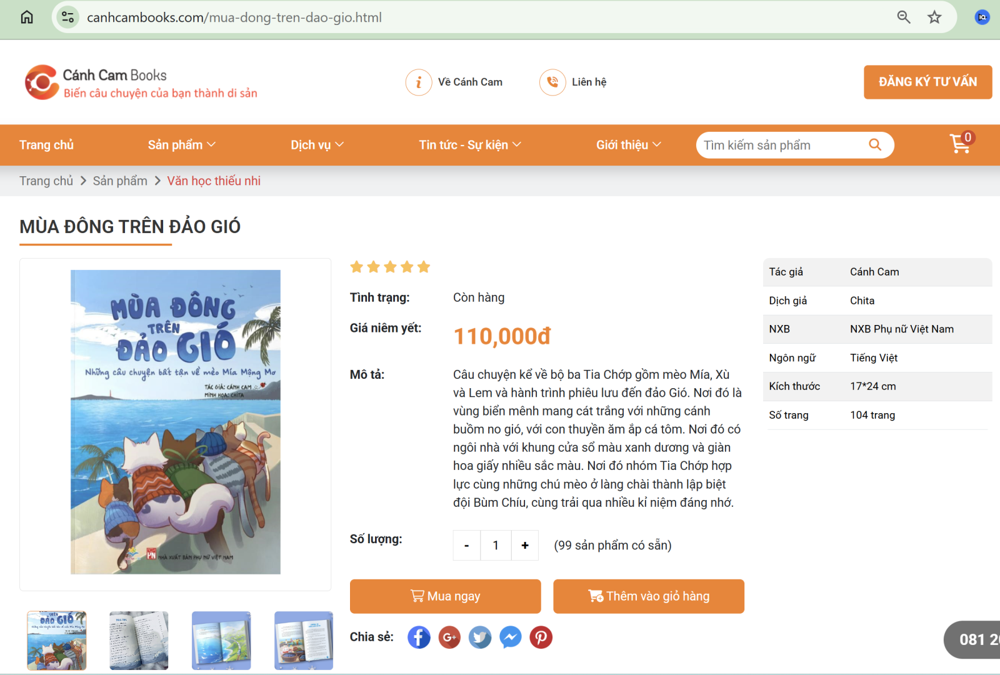
Task: Pin the book on Pinterest
Action: point(541,637)
